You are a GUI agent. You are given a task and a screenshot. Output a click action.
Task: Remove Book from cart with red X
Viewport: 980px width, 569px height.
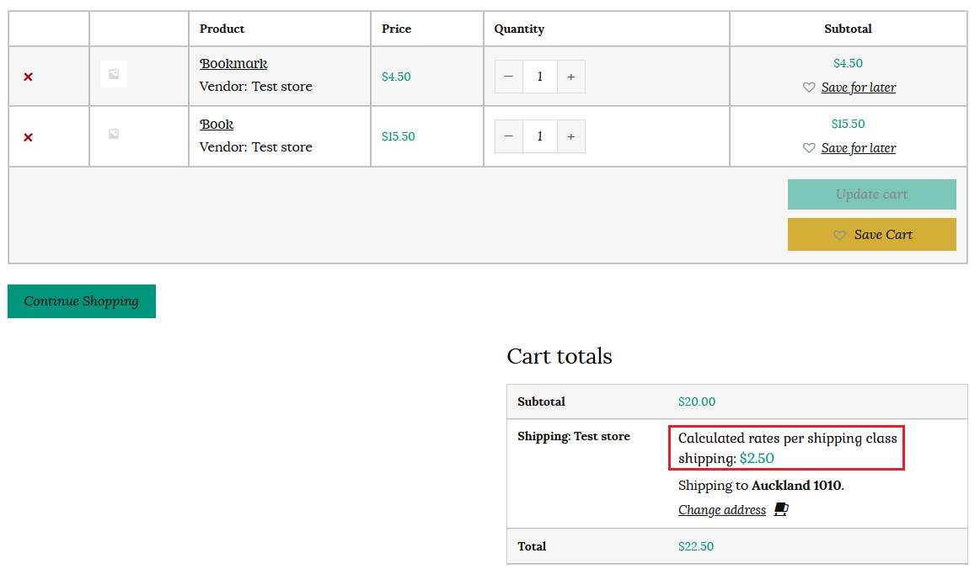(28, 137)
